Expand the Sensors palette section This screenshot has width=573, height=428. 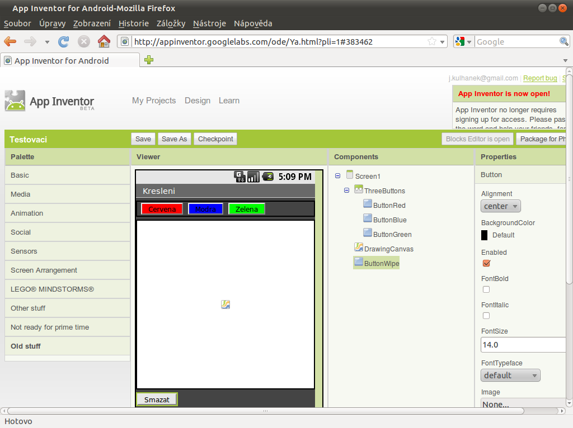pyautogui.click(x=68, y=251)
